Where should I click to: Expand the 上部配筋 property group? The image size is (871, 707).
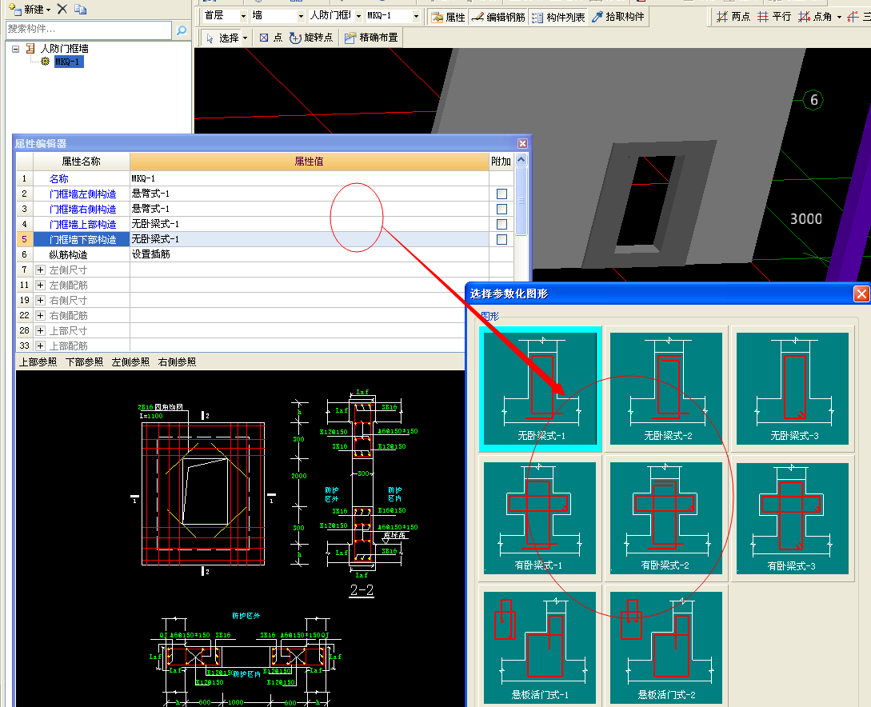(40, 346)
